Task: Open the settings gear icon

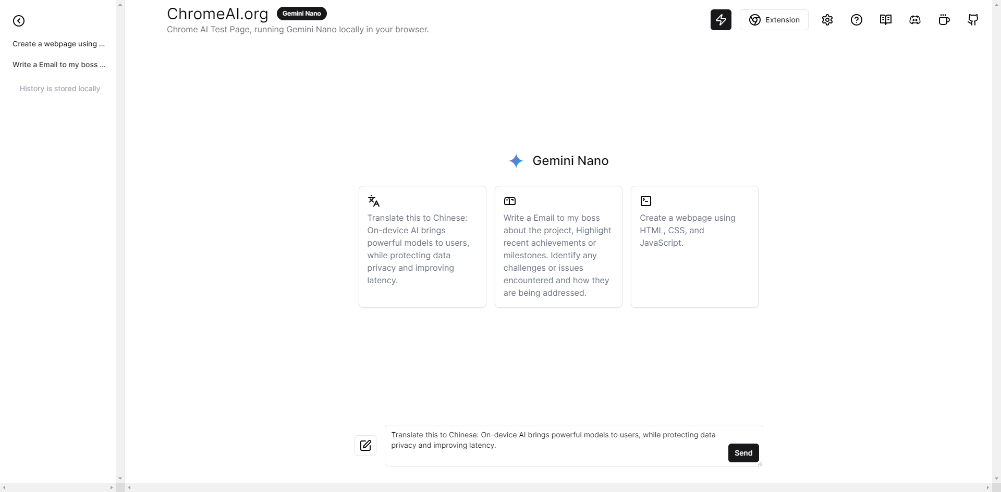Action: pos(827,20)
